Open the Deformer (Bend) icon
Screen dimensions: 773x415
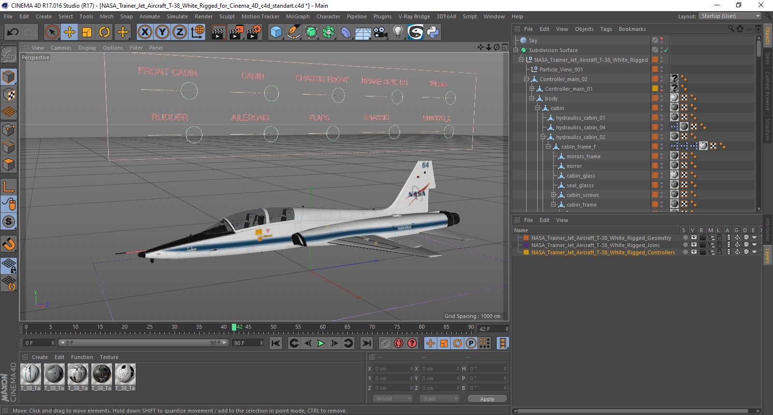pyautogui.click(x=346, y=32)
